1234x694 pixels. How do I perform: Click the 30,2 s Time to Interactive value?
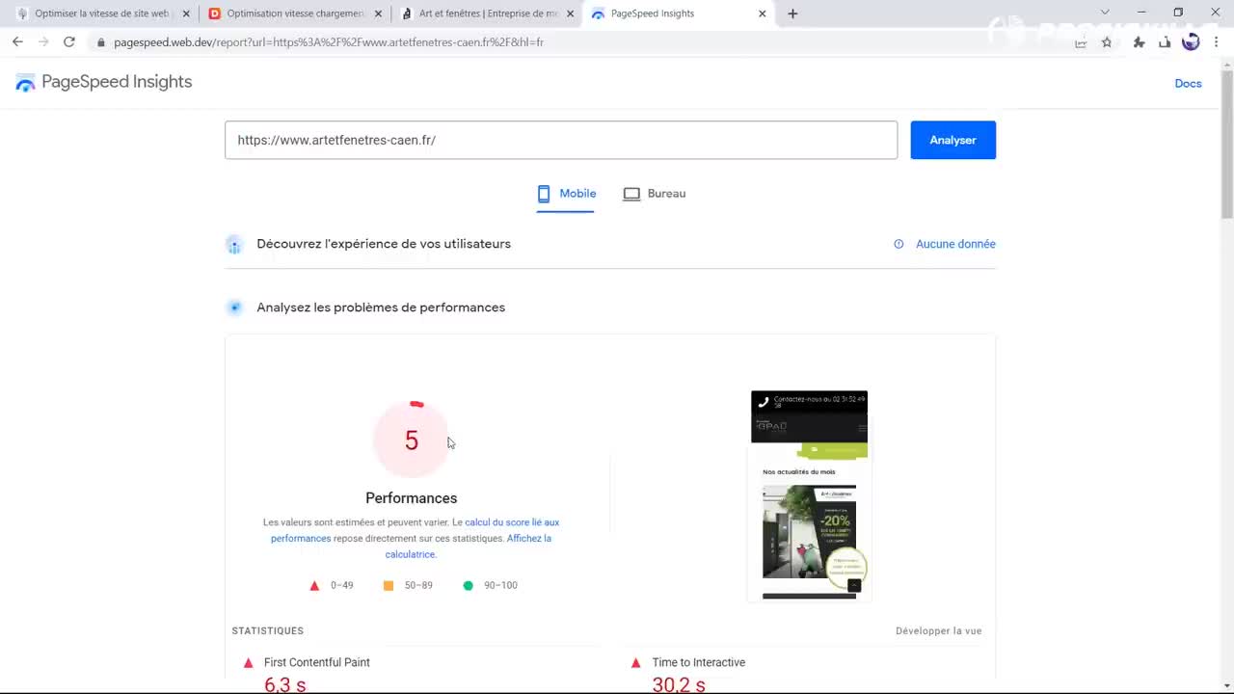point(679,684)
